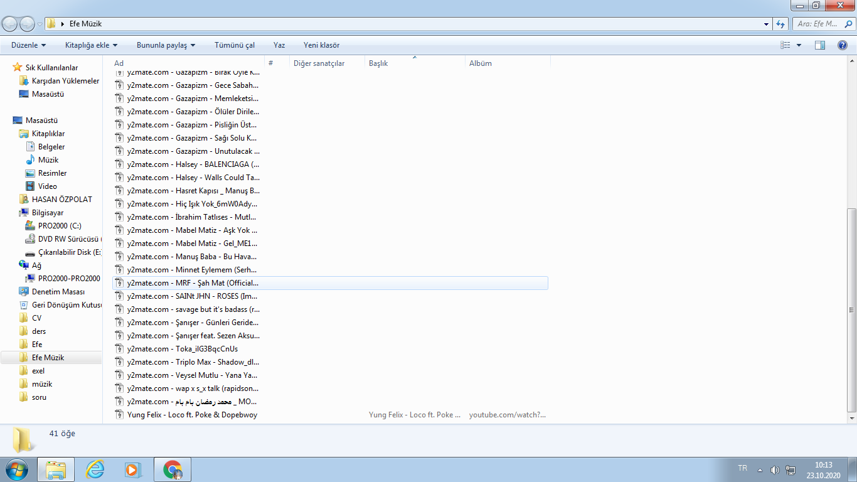
Task: Click Yaz to burn files
Action: coord(279,45)
